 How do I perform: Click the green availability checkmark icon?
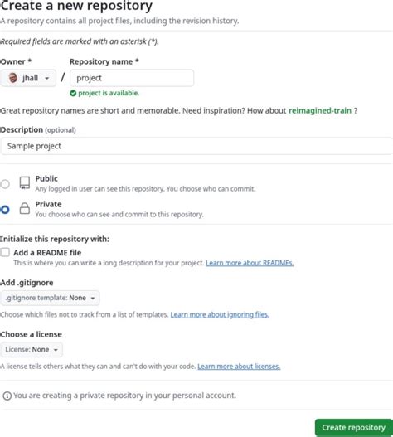click(x=73, y=93)
